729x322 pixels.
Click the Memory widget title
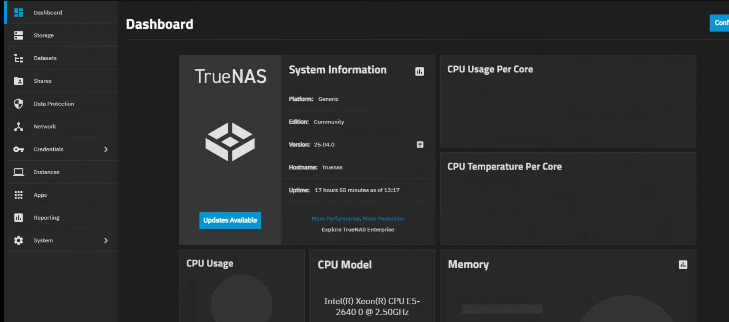[468, 264]
